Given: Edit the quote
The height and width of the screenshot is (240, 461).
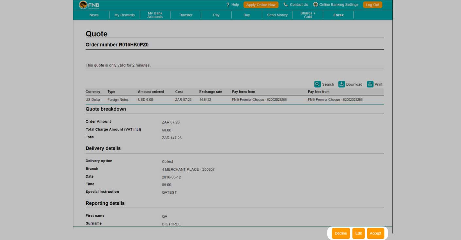Looking at the screenshot, I should pyautogui.click(x=358, y=233).
